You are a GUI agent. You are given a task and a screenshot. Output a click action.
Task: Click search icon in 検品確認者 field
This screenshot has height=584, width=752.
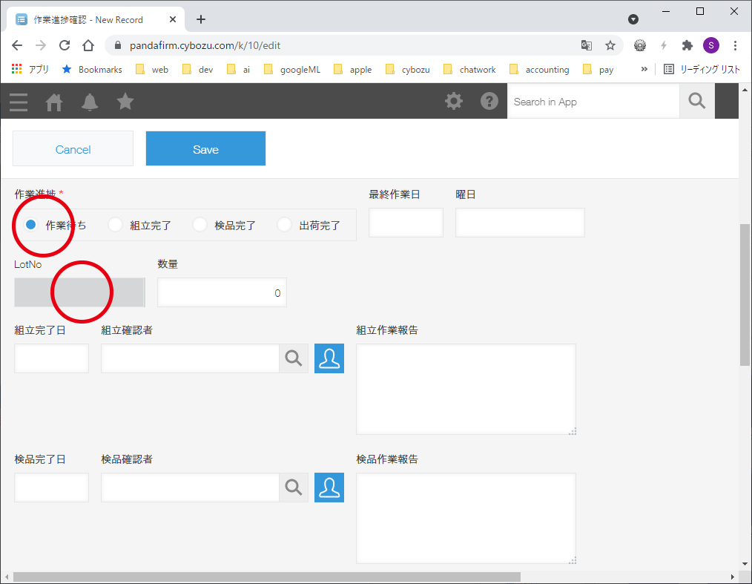click(294, 488)
